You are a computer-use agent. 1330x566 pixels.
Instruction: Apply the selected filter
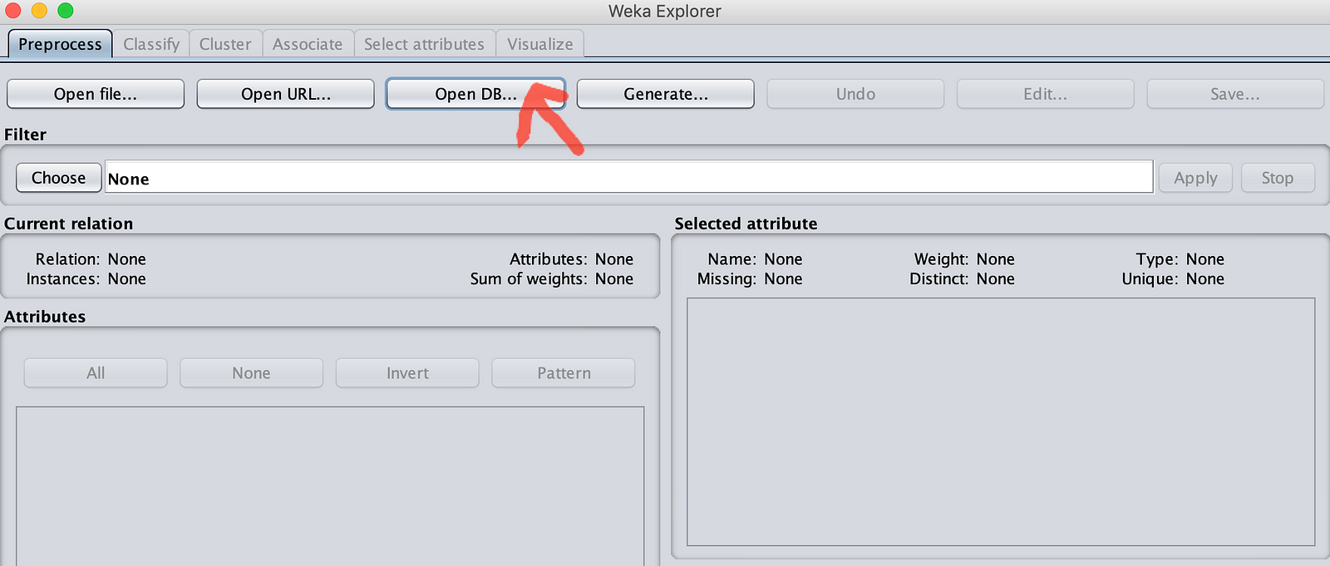[1195, 178]
